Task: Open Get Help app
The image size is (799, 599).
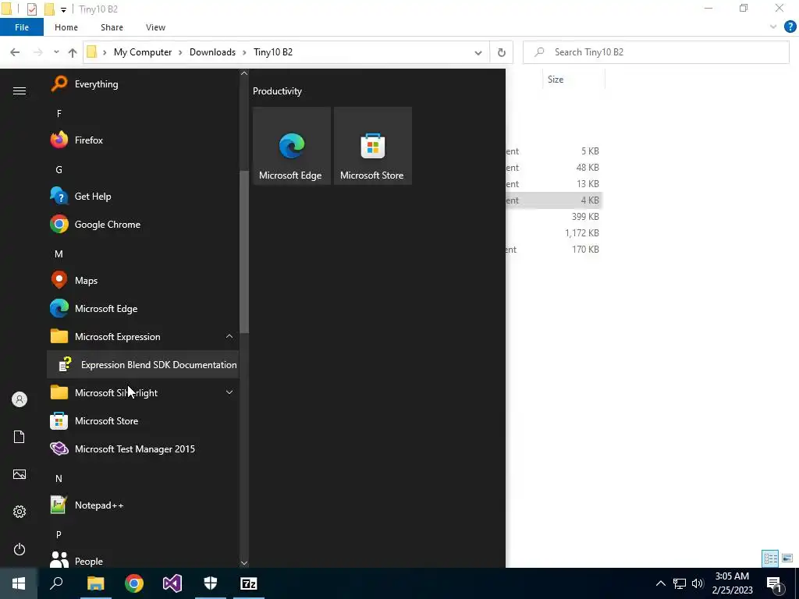Action: 143,196
